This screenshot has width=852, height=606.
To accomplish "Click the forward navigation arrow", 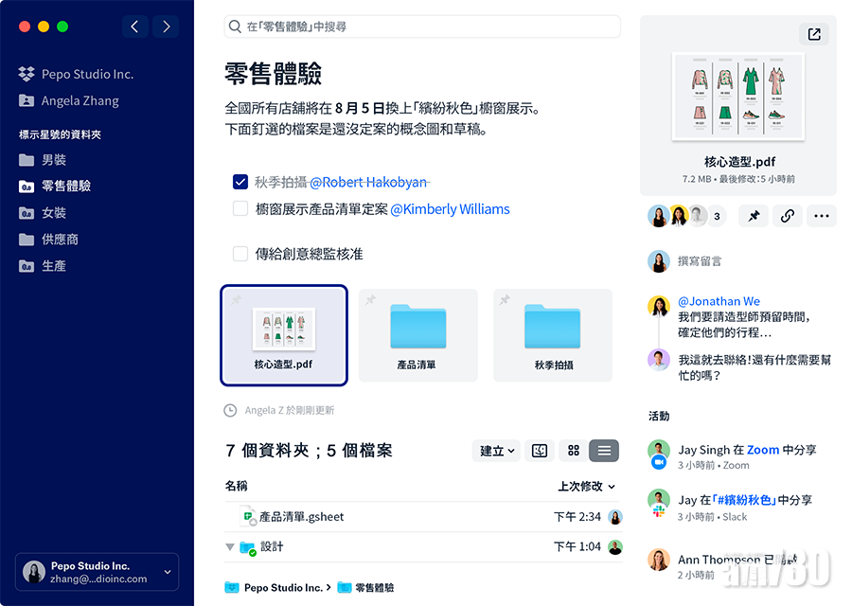I will [x=167, y=27].
